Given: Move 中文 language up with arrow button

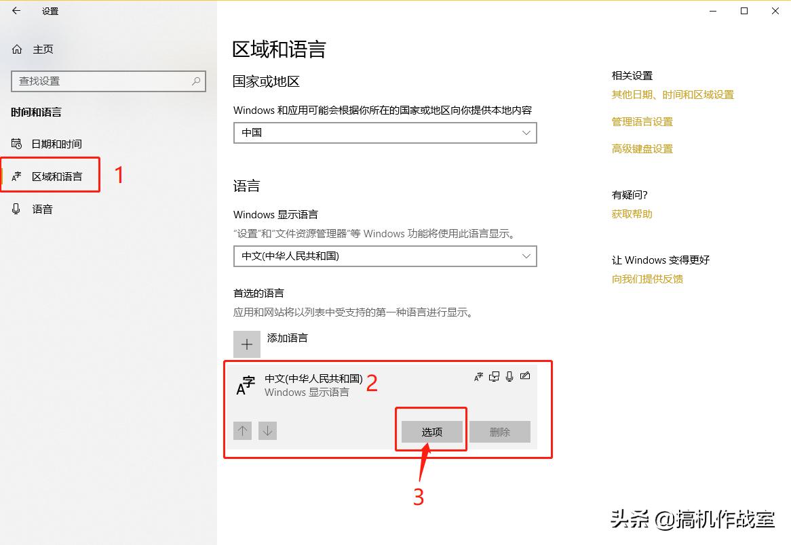Looking at the screenshot, I should pyautogui.click(x=242, y=430).
